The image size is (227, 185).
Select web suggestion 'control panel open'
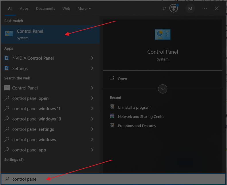(x=50, y=98)
